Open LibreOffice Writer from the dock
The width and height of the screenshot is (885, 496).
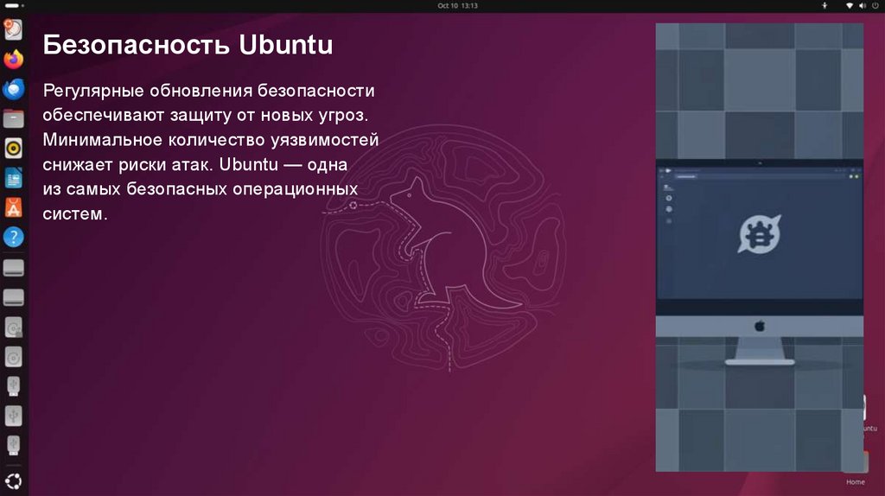pos(14,178)
